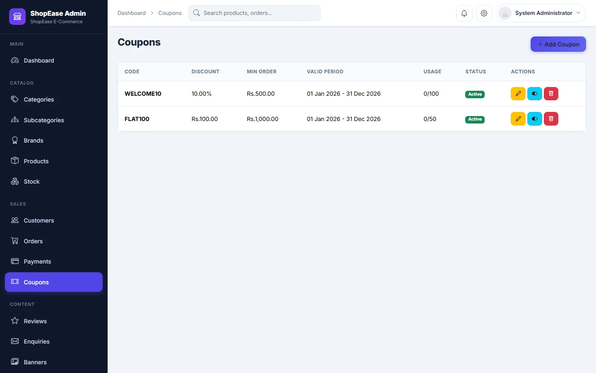Viewport: 596px width, 373px height.
Task: Click the 10.00% discount value
Action: tap(202, 94)
